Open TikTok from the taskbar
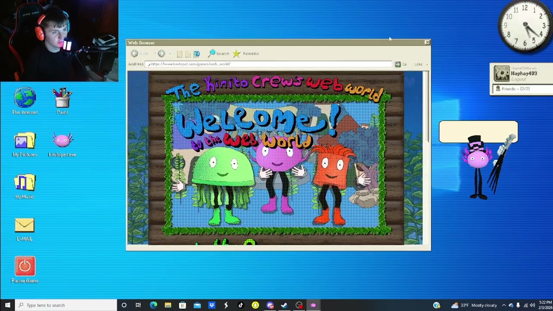The height and width of the screenshot is (311, 553). click(x=241, y=305)
